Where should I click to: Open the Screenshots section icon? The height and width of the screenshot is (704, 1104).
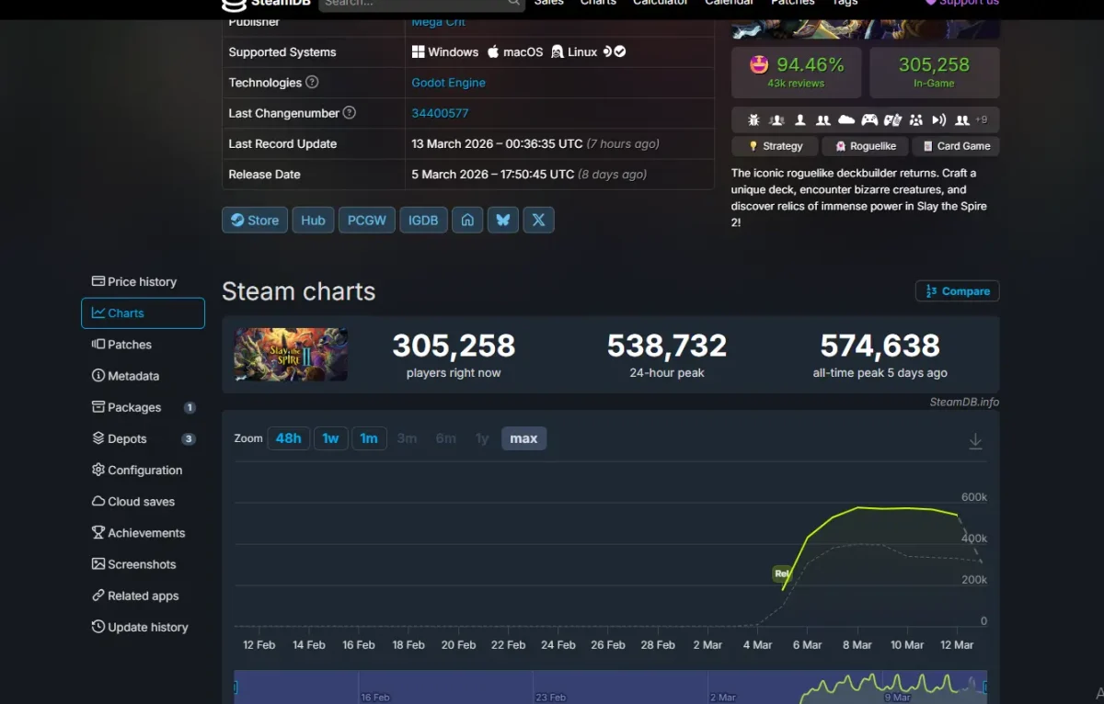click(98, 564)
